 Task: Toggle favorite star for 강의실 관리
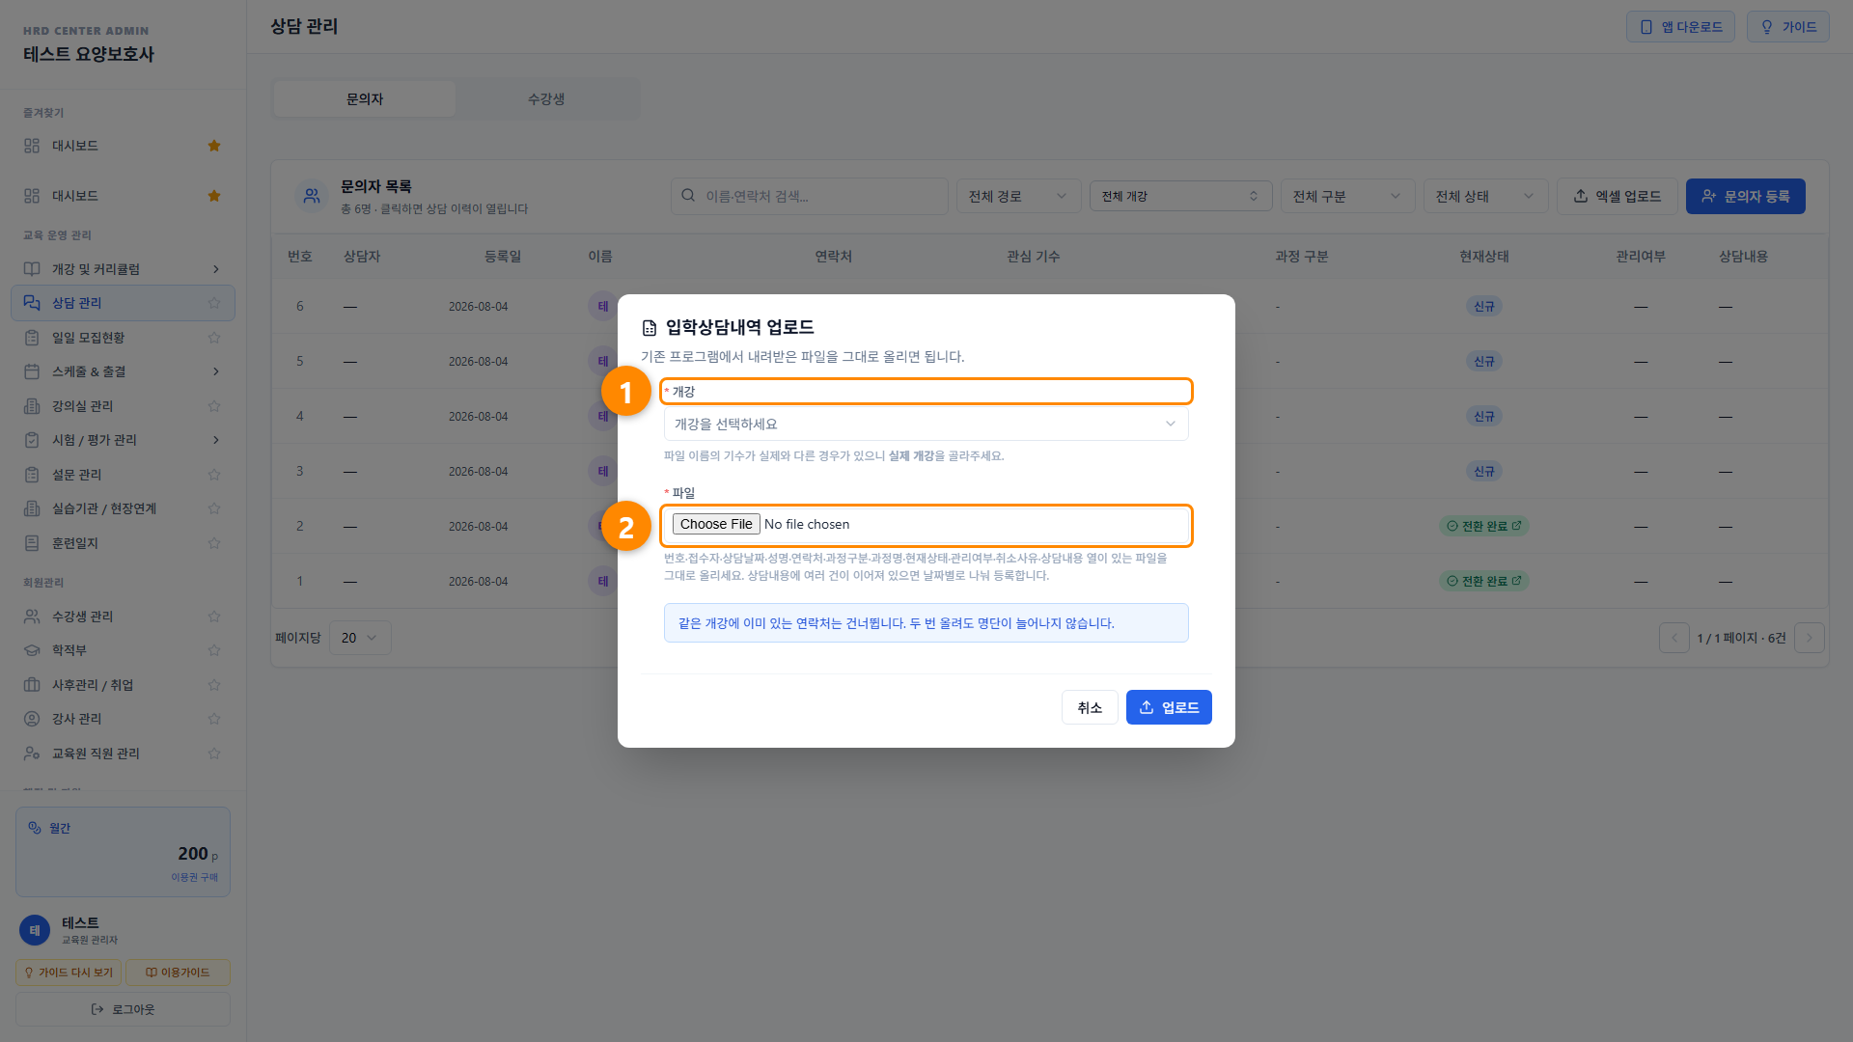point(214,406)
